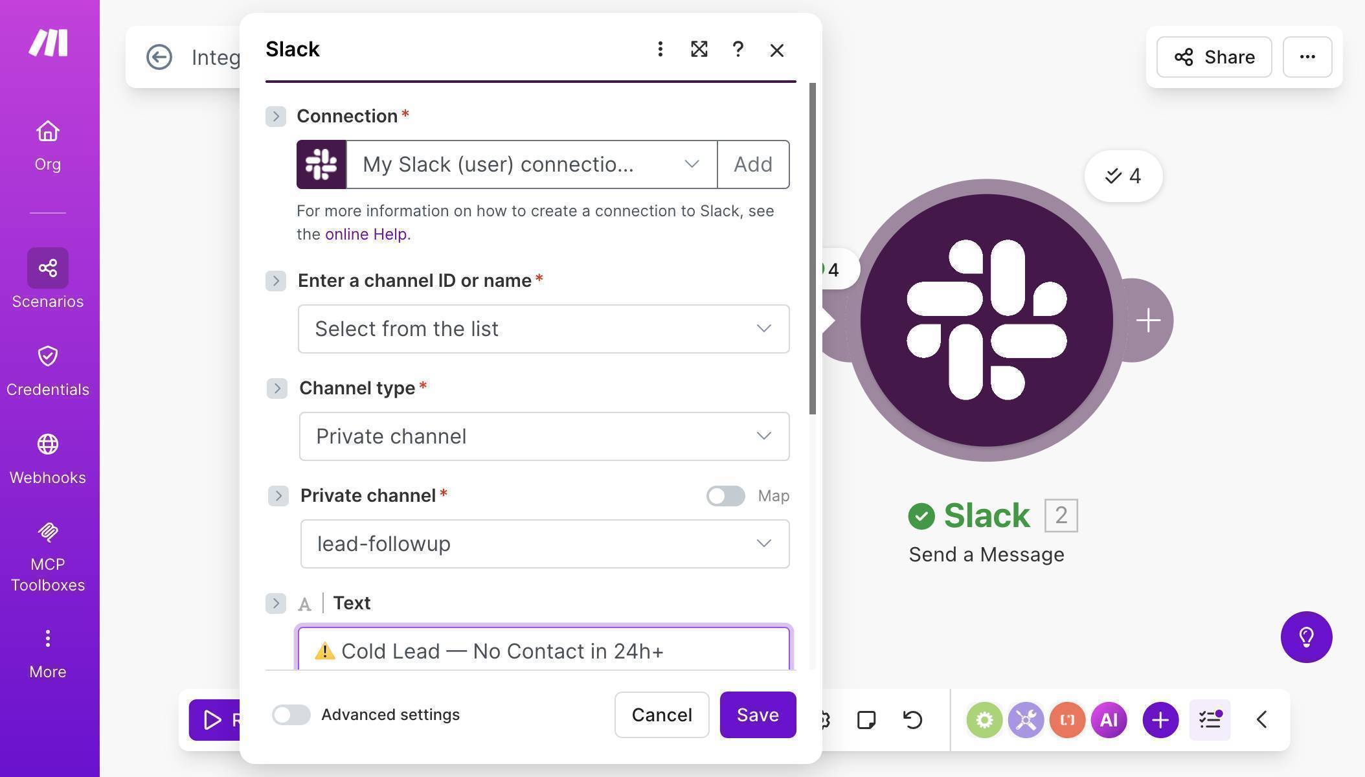
Task: Open the Channel type dropdown
Action: pyautogui.click(x=543, y=436)
